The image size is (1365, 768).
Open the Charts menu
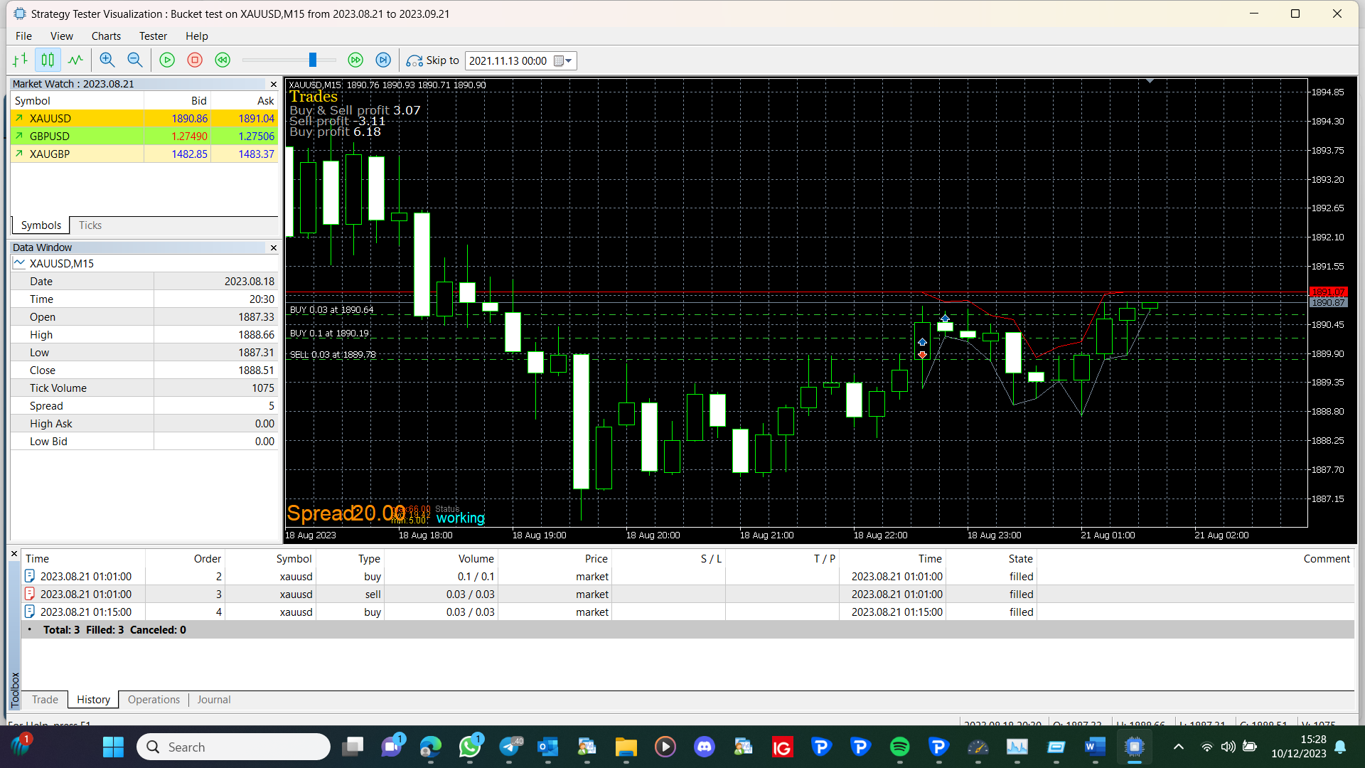[x=106, y=36]
